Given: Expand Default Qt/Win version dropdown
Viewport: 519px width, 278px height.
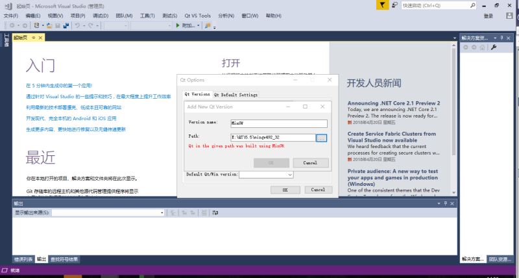Looking at the screenshot, I should point(289,175).
